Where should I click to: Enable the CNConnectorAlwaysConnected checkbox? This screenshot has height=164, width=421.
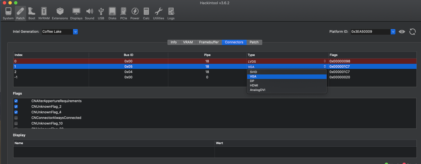tap(16, 118)
